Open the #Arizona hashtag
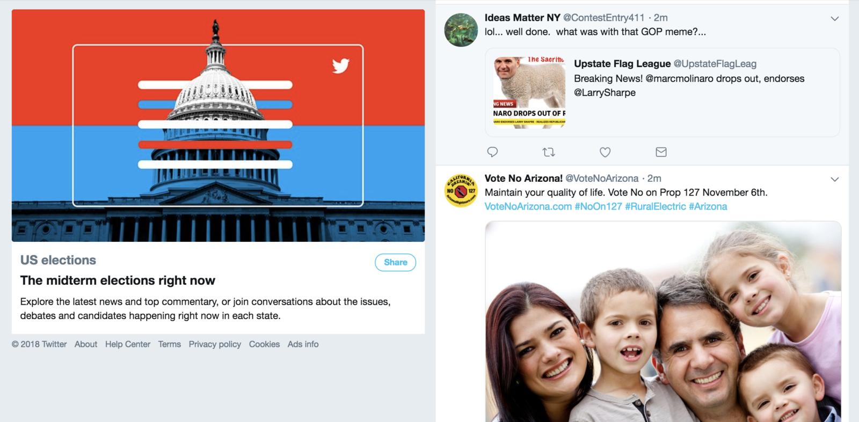 click(x=708, y=206)
